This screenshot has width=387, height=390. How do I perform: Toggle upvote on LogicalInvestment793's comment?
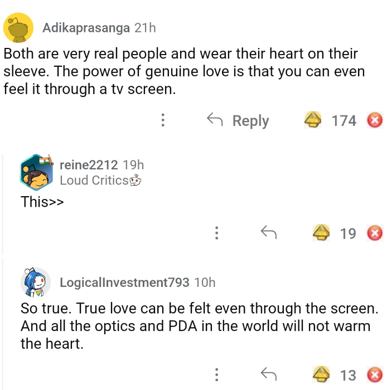point(322,374)
